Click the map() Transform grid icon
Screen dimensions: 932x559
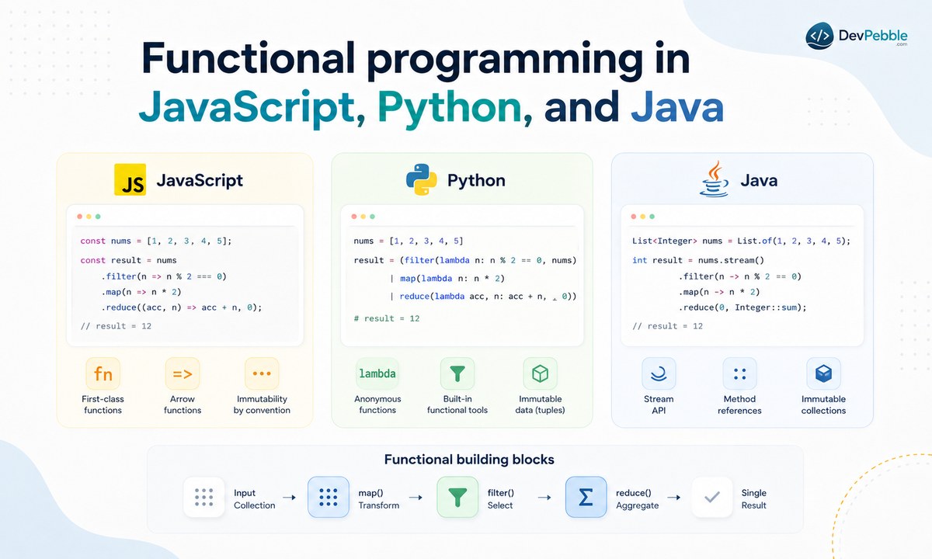point(329,497)
